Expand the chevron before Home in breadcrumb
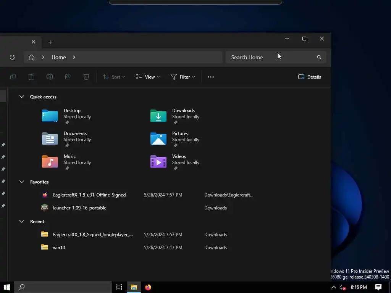The width and height of the screenshot is (391, 293). [x=43, y=57]
